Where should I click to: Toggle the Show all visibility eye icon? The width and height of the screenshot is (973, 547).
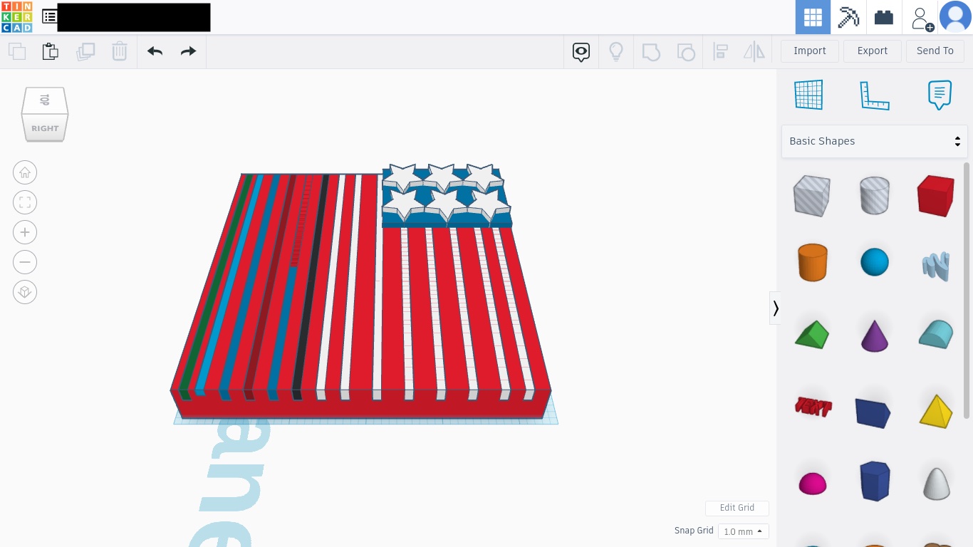(x=581, y=51)
